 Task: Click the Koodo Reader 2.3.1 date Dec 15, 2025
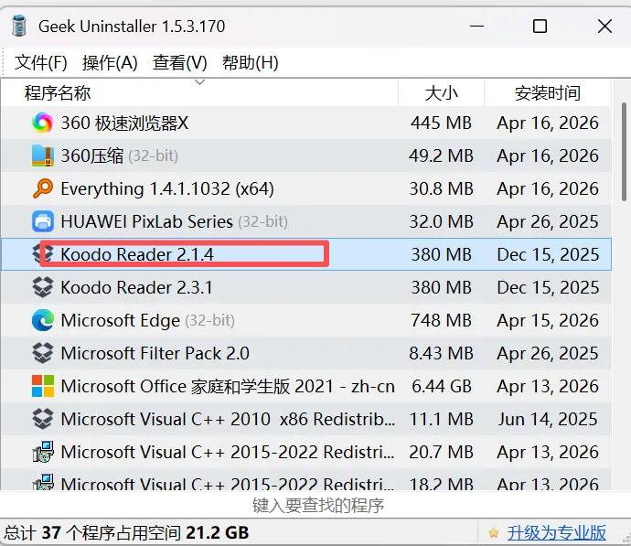[x=548, y=287]
